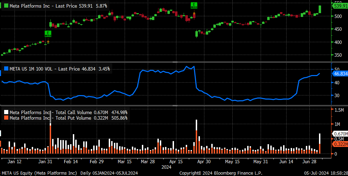This screenshot has width=348, height=176.
Task: Click the earnings E marker in late April
Action: click(x=194, y=6)
